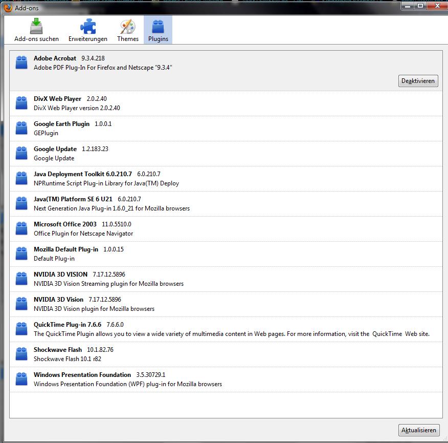This screenshot has height=443, width=448.
Task: Maximize the Add-ons window
Action: click(420, 6)
